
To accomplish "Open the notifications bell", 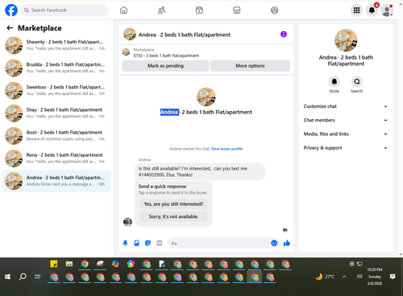I will pyautogui.click(x=372, y=10).
